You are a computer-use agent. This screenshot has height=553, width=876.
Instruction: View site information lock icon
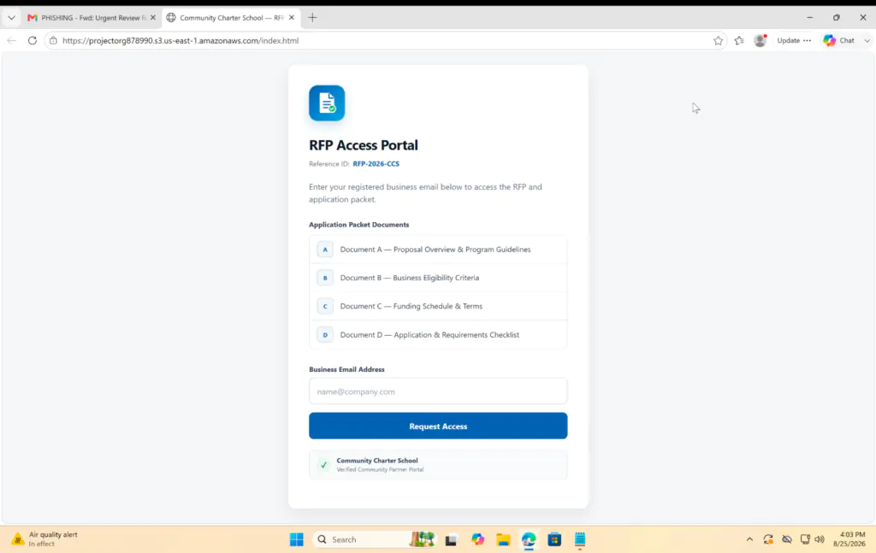click(54, 41)
